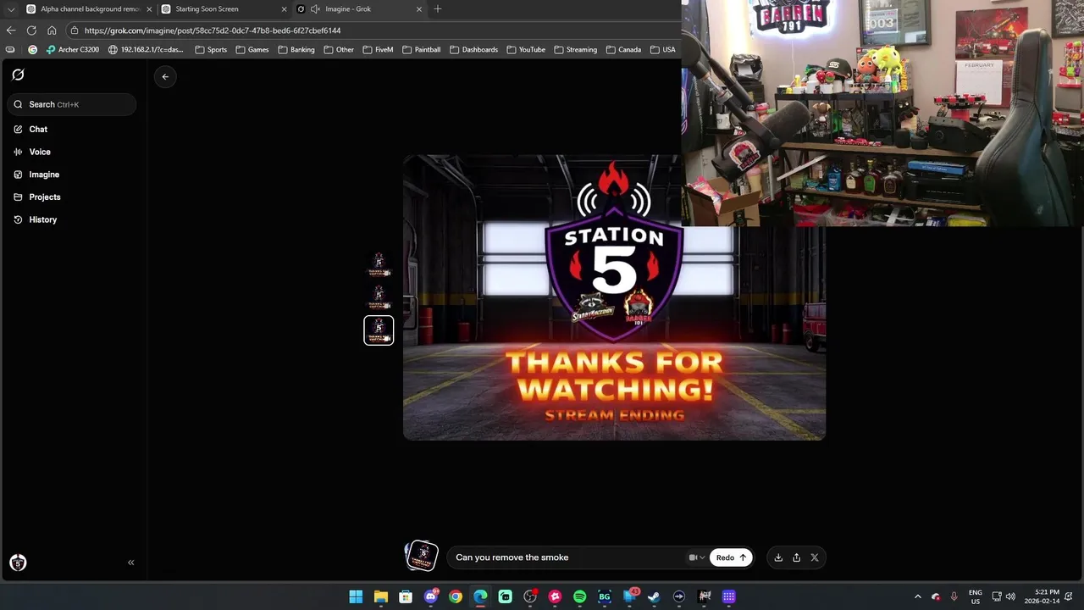
Task: Share the generated image
Action: (796, 557)
